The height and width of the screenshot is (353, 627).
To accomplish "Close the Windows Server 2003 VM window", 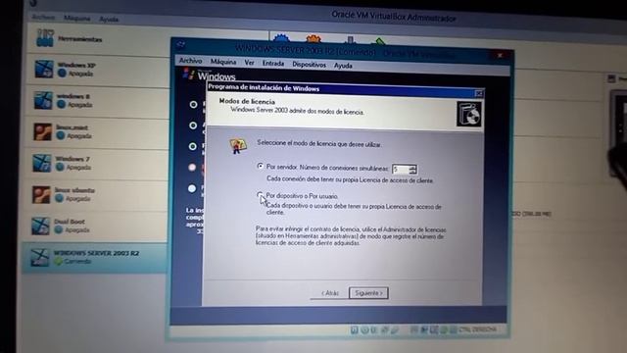I will pyautogui.click(x=500, y=55).
